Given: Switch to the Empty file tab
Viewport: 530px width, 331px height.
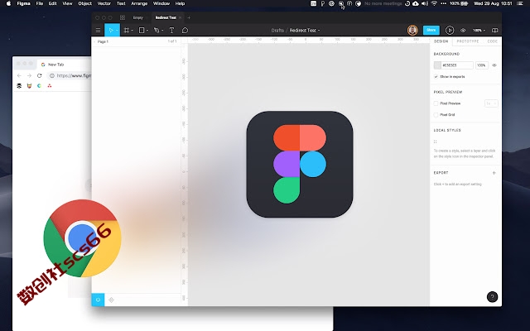Looking at the screenshot, I should coord(138,17).
